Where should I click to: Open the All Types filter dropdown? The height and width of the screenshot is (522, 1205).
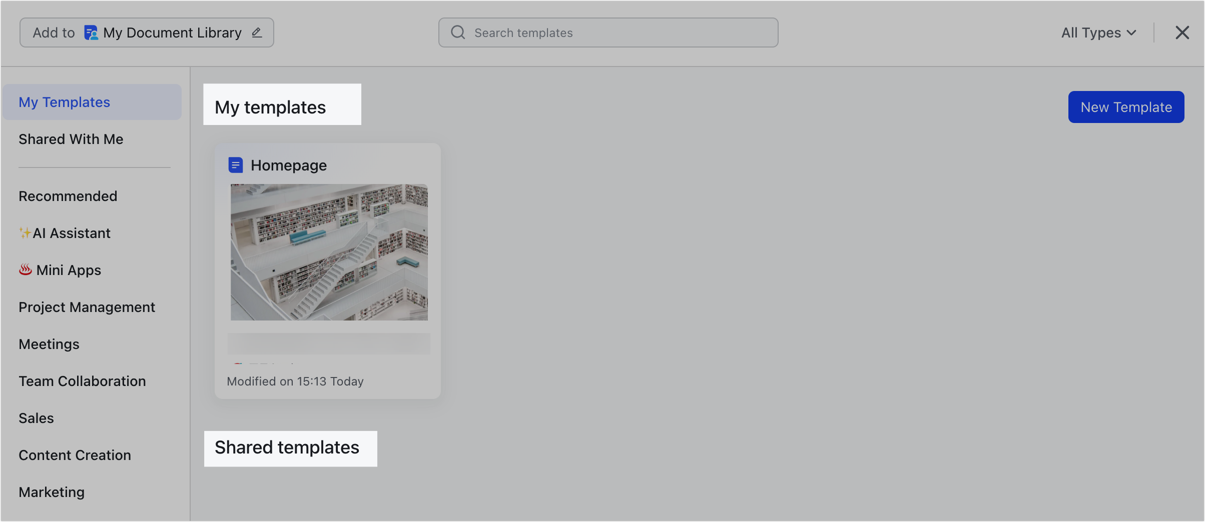coord(1098,32)
